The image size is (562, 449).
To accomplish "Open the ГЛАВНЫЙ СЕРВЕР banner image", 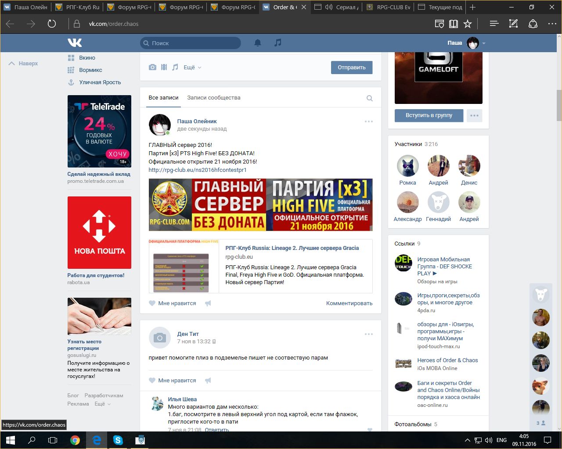I will 261,205.
